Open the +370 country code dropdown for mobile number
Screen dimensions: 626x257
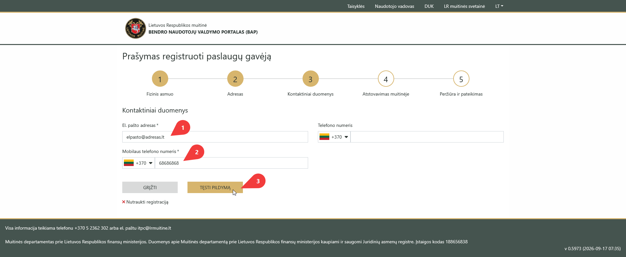pos(139,163)
